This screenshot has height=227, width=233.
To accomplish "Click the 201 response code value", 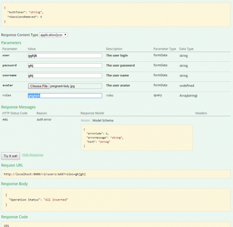I will point(7,226).
